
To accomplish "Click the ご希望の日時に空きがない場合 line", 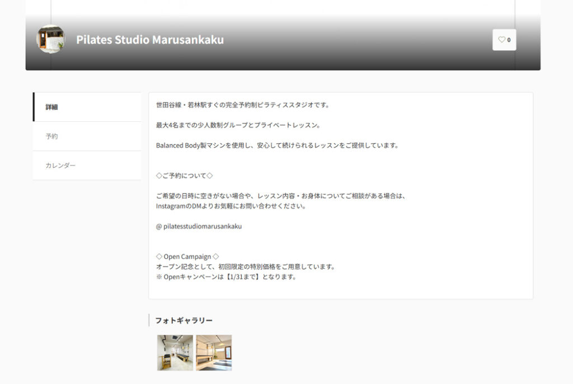I will click(x=280, y=196).
